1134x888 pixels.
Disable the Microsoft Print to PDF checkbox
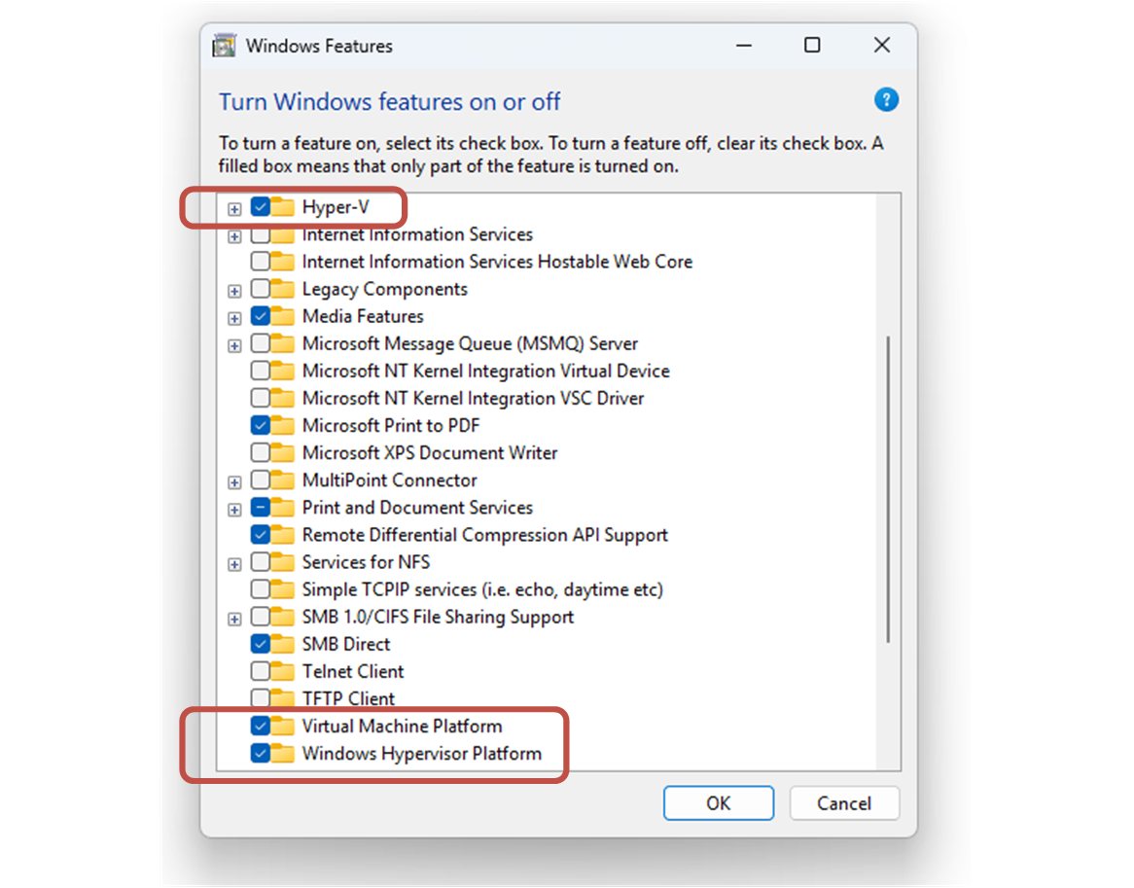coord(261,425)
